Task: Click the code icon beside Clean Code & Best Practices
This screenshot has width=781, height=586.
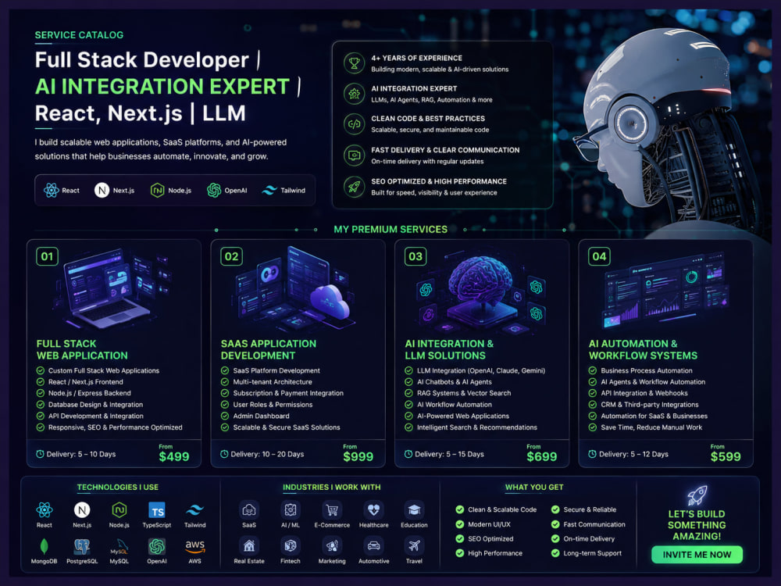Action: point(354,124)
